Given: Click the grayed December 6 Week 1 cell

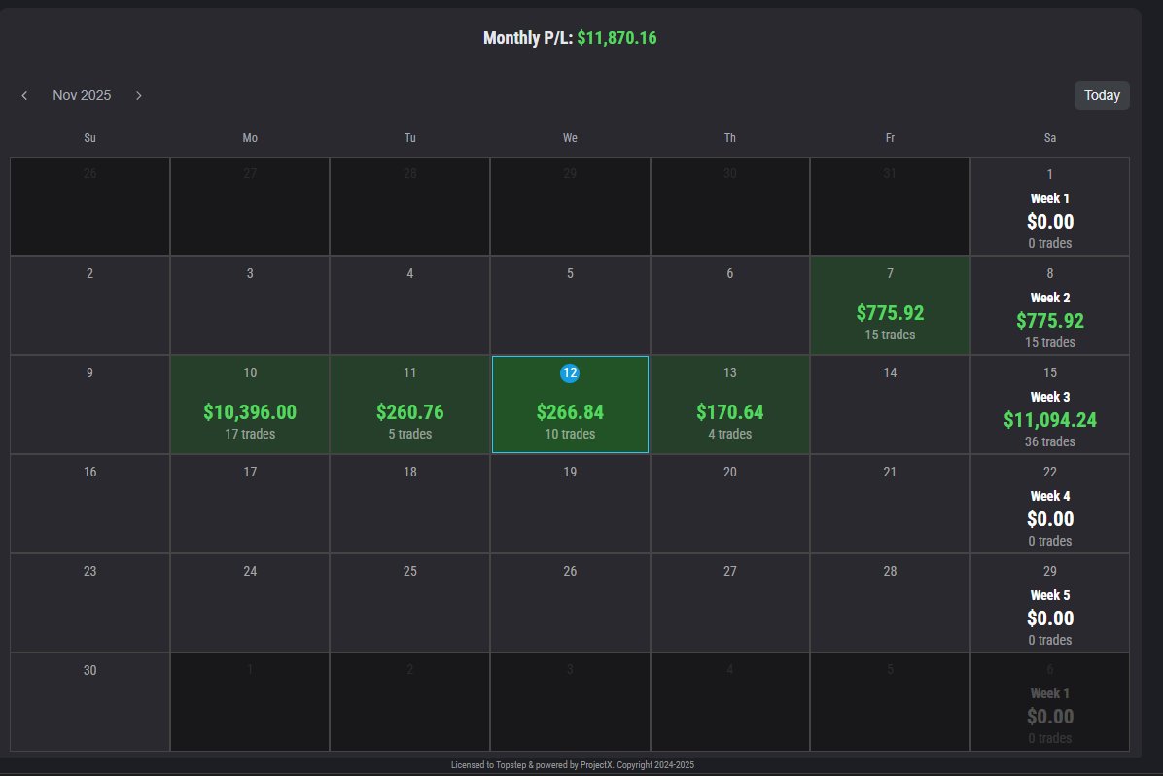Looking at the screenshot, I should (x=1049, y=702).
